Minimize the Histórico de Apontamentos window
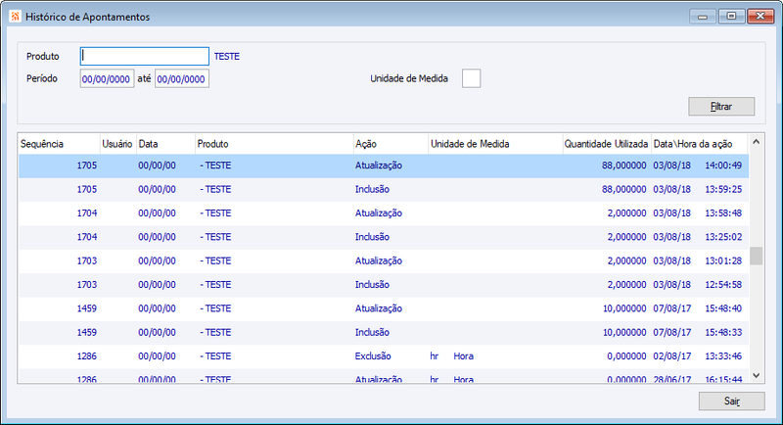This screenshot has width=783, height=425. pyautogui.click(x=703, y=17)
